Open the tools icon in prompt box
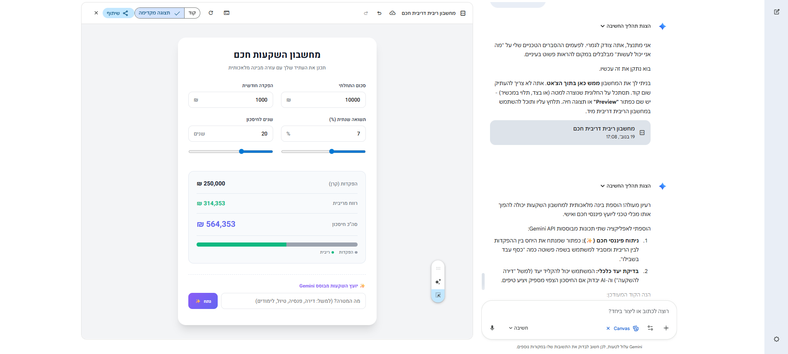Viewport: 788px width, 354px height. pyautogui.click(x=650, y=328)
